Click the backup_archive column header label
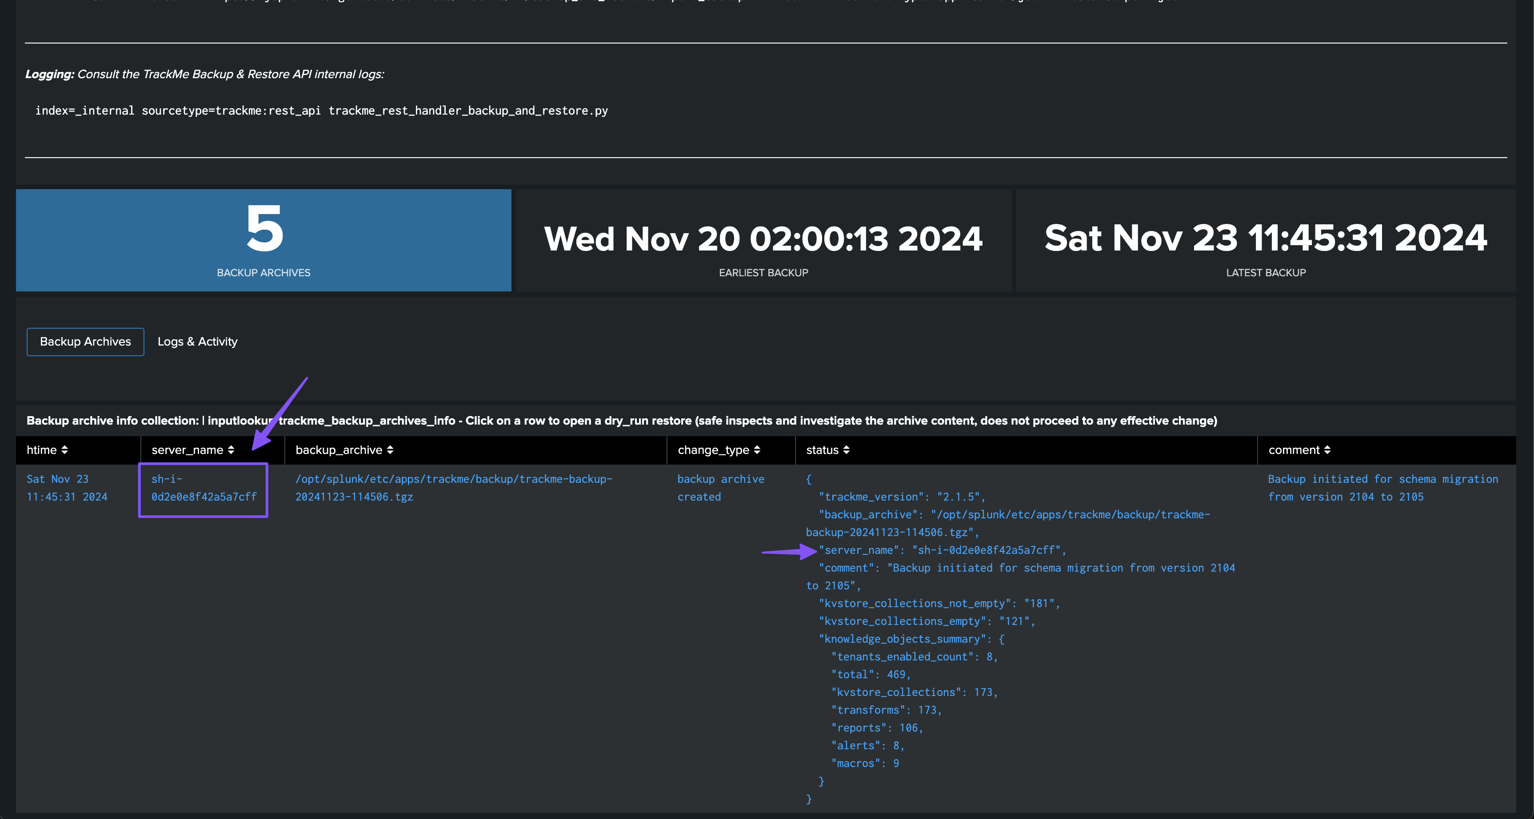This screenshot has width=1534, height=819. (339, 450)
